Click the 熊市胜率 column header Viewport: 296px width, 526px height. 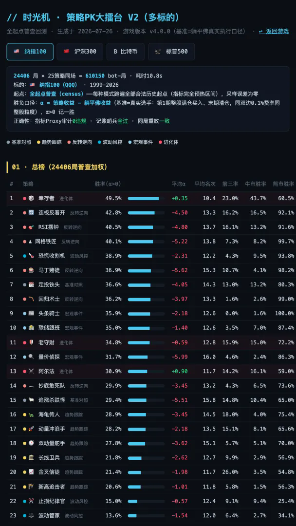284,184
